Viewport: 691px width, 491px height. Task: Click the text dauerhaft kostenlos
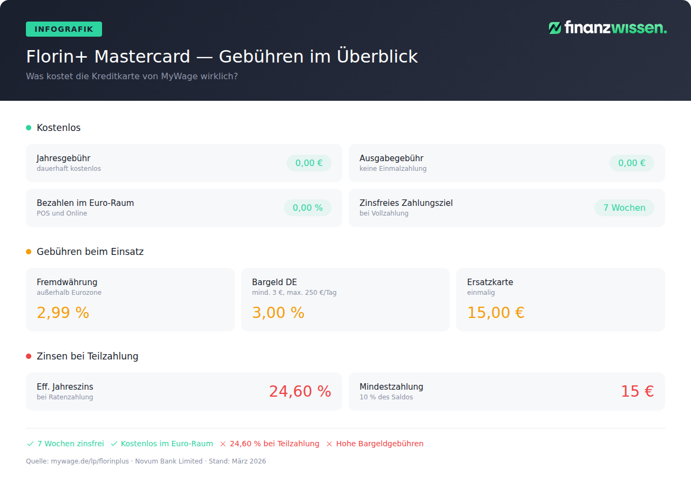[69, 169]
